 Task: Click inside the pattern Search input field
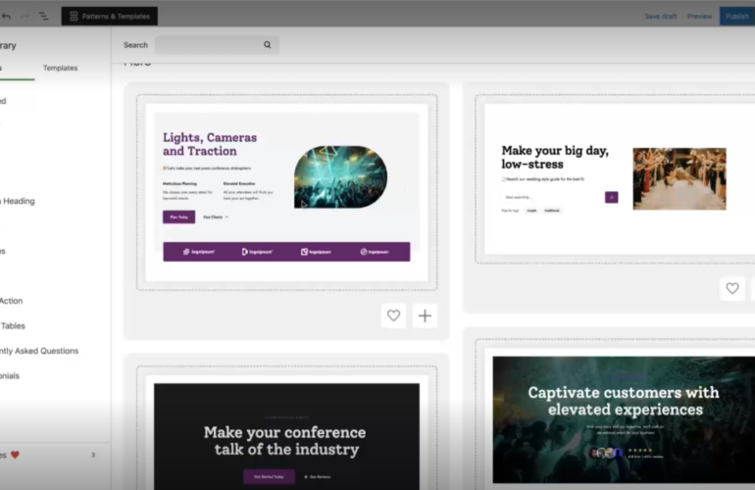pos(208,45)
